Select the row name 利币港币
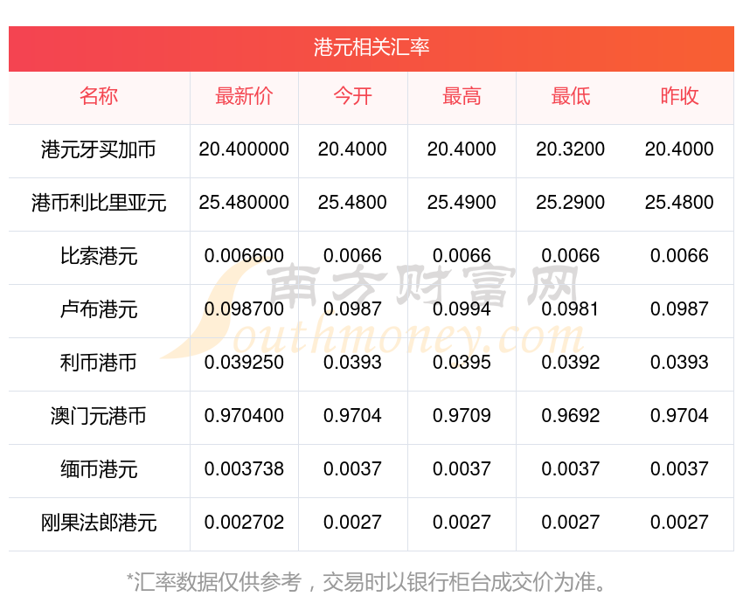Screen dimensions: 743x610 [99, 363]
